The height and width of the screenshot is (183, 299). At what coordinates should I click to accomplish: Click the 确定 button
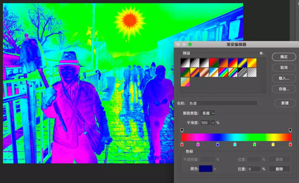(284, 57)
